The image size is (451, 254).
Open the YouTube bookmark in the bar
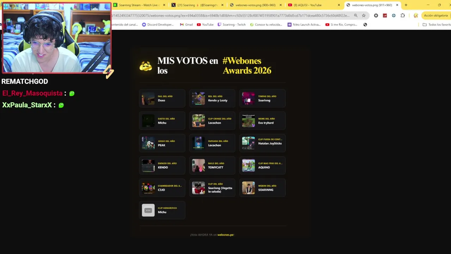(205, 25)
